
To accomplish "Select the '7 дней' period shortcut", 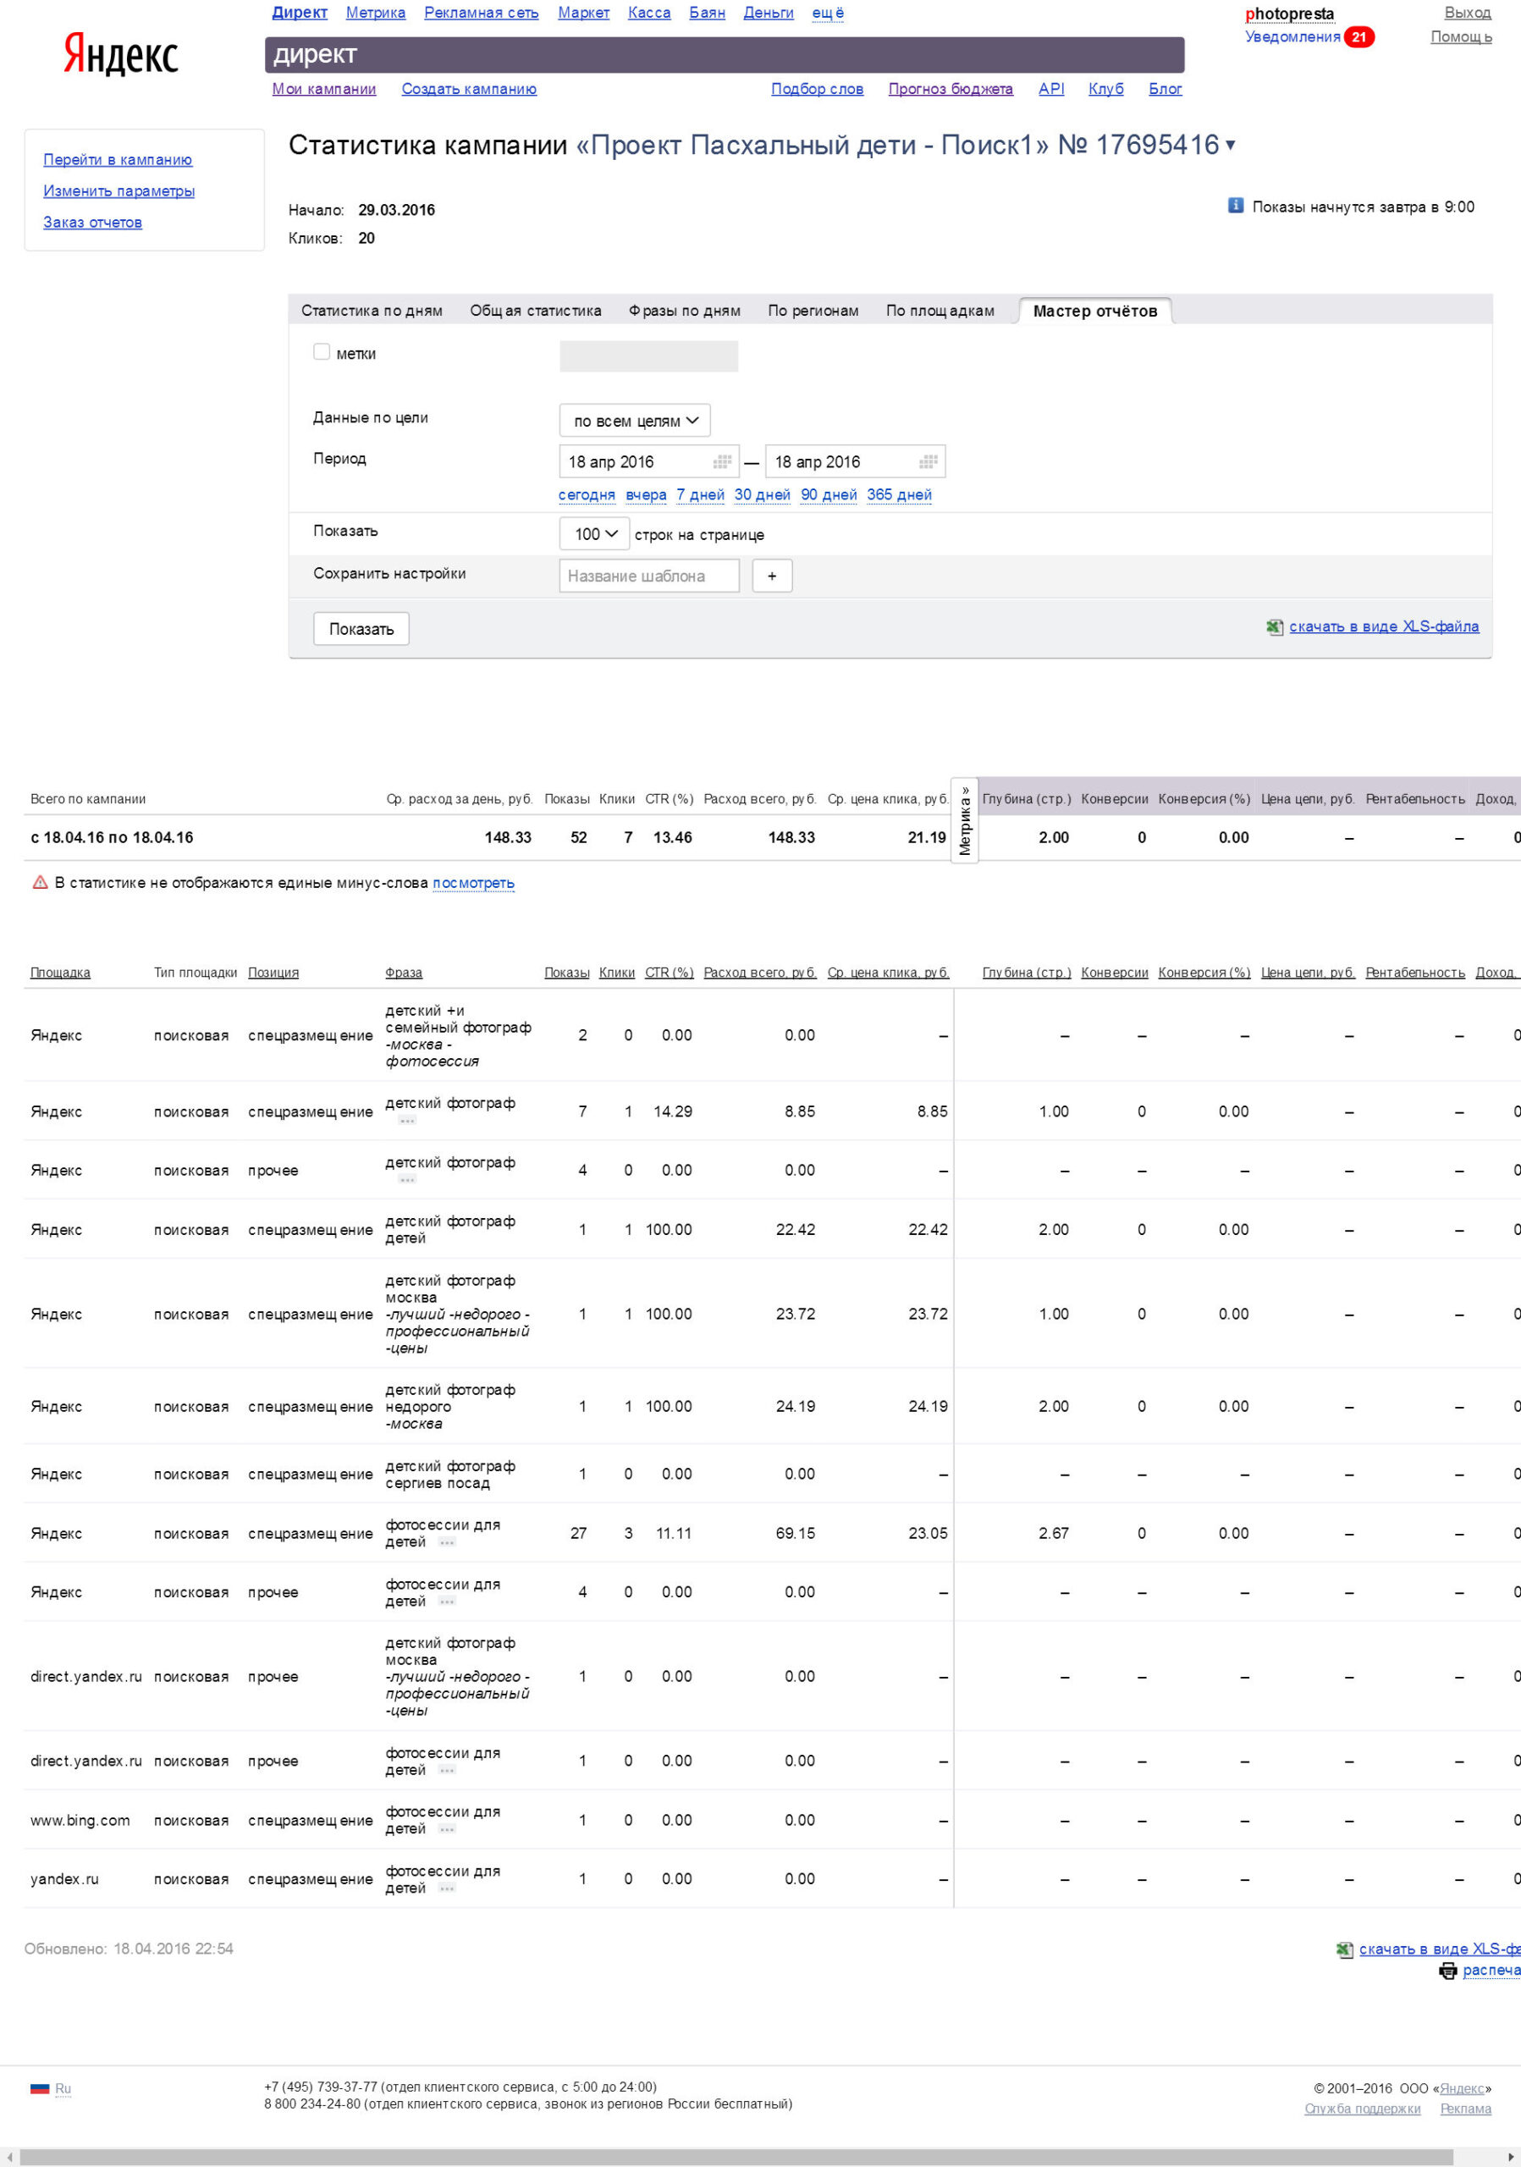I will pos(700,494).
